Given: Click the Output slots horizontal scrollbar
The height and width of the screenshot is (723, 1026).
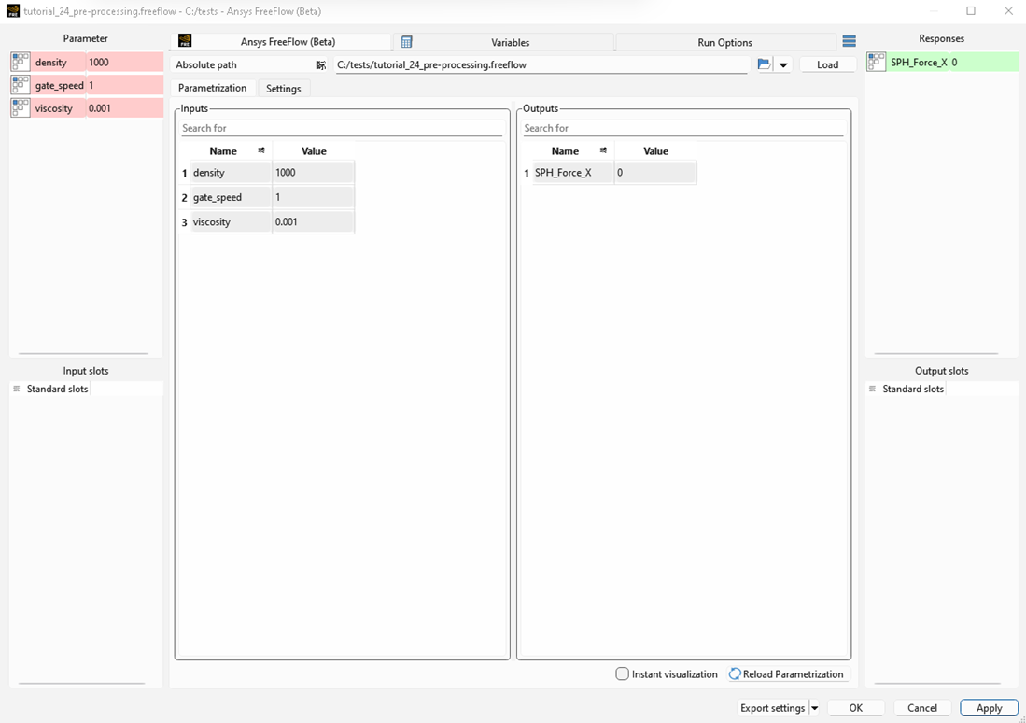Looking at the screenshot, I should point(937,683).
